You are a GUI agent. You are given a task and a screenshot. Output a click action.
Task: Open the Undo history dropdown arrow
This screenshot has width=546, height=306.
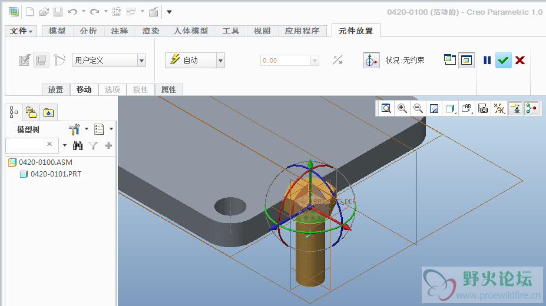coord(84,12)
